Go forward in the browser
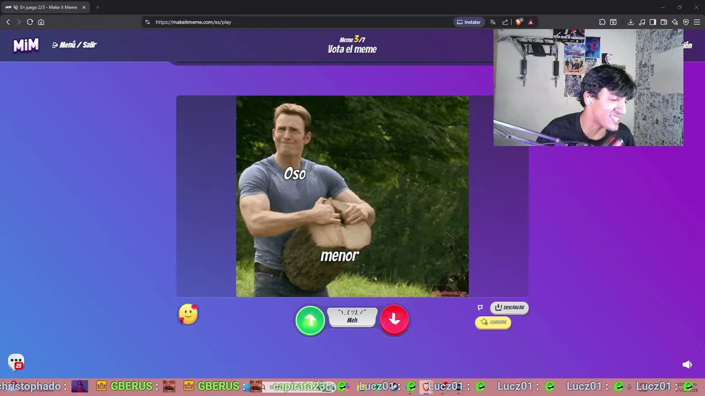The height and width of the screenshot is (396, 705). click(19, 22)
